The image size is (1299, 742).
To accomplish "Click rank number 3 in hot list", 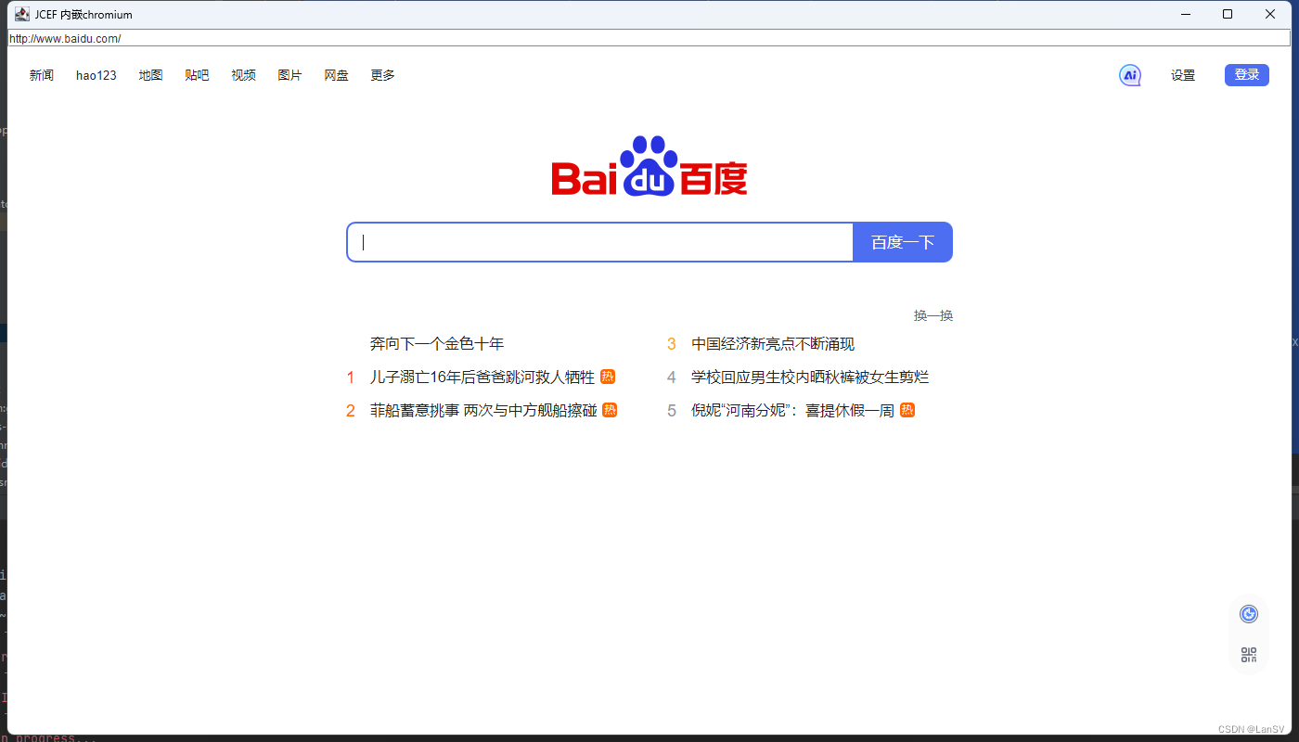I will tap(672, 344).
